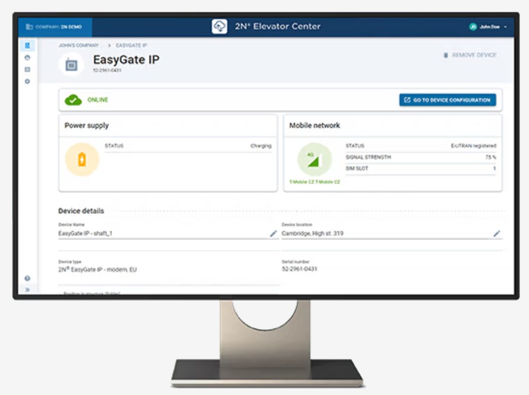Click the green online cloud status icon

point(73,100)
